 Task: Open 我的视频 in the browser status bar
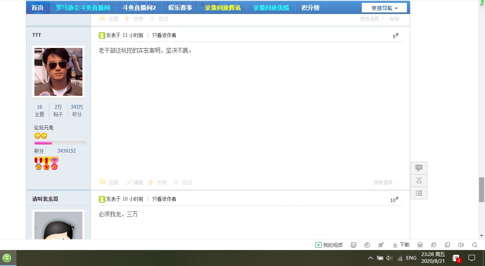tap(329, 245)
